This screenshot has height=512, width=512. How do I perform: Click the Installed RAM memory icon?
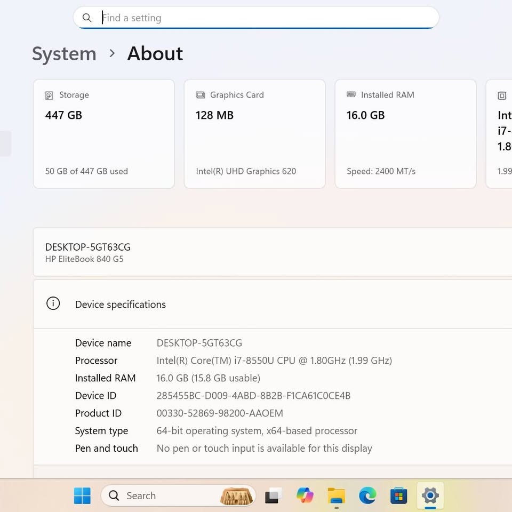(x=351, y=94)
